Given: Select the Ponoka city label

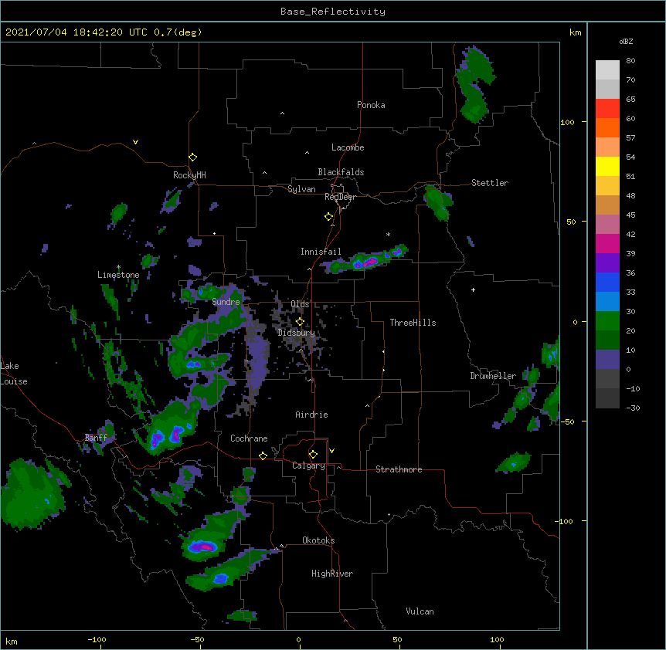Looking at the screenshot, I should tap(371, 105).
